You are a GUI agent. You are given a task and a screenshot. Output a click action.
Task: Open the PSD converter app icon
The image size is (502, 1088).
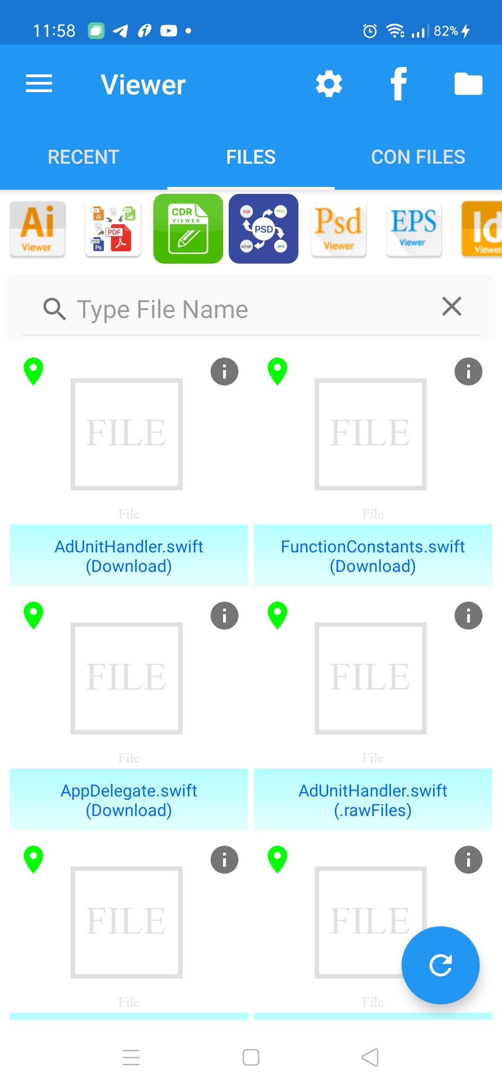tap(264, 229)
